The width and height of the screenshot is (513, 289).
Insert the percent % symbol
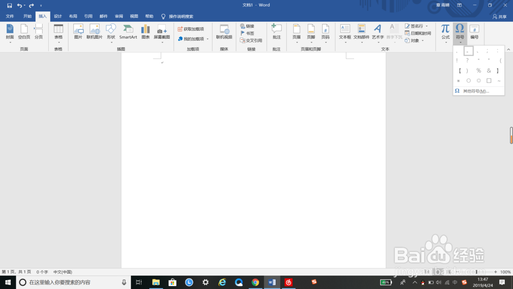tap(479, 71)
